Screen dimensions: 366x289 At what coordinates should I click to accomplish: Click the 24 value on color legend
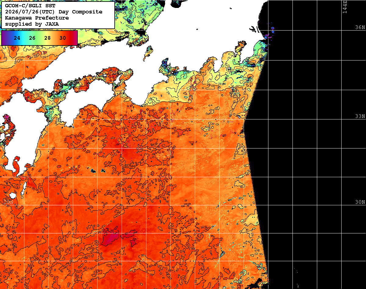pos(17,38)
